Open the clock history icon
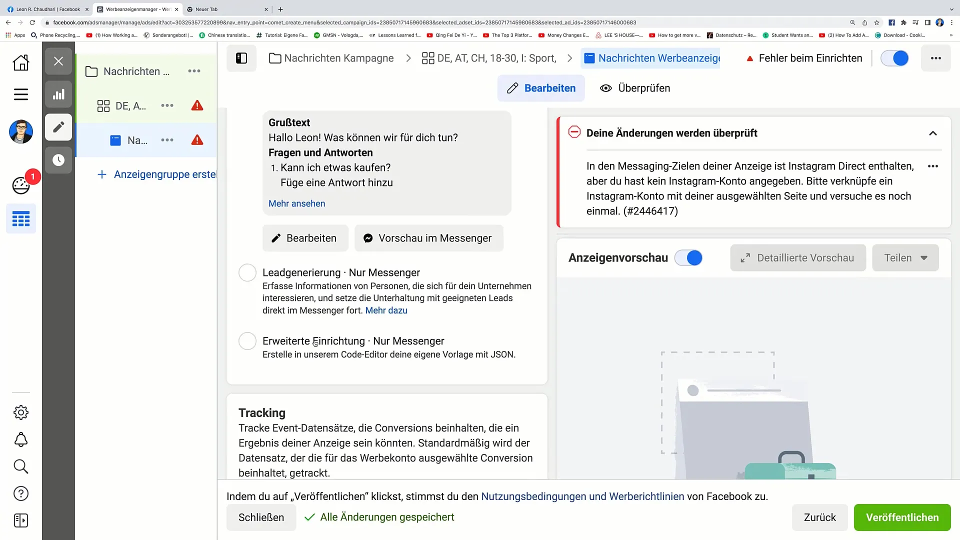Image resolution: width=960 pixels, height=540 pixels. [x=58, y=160]
